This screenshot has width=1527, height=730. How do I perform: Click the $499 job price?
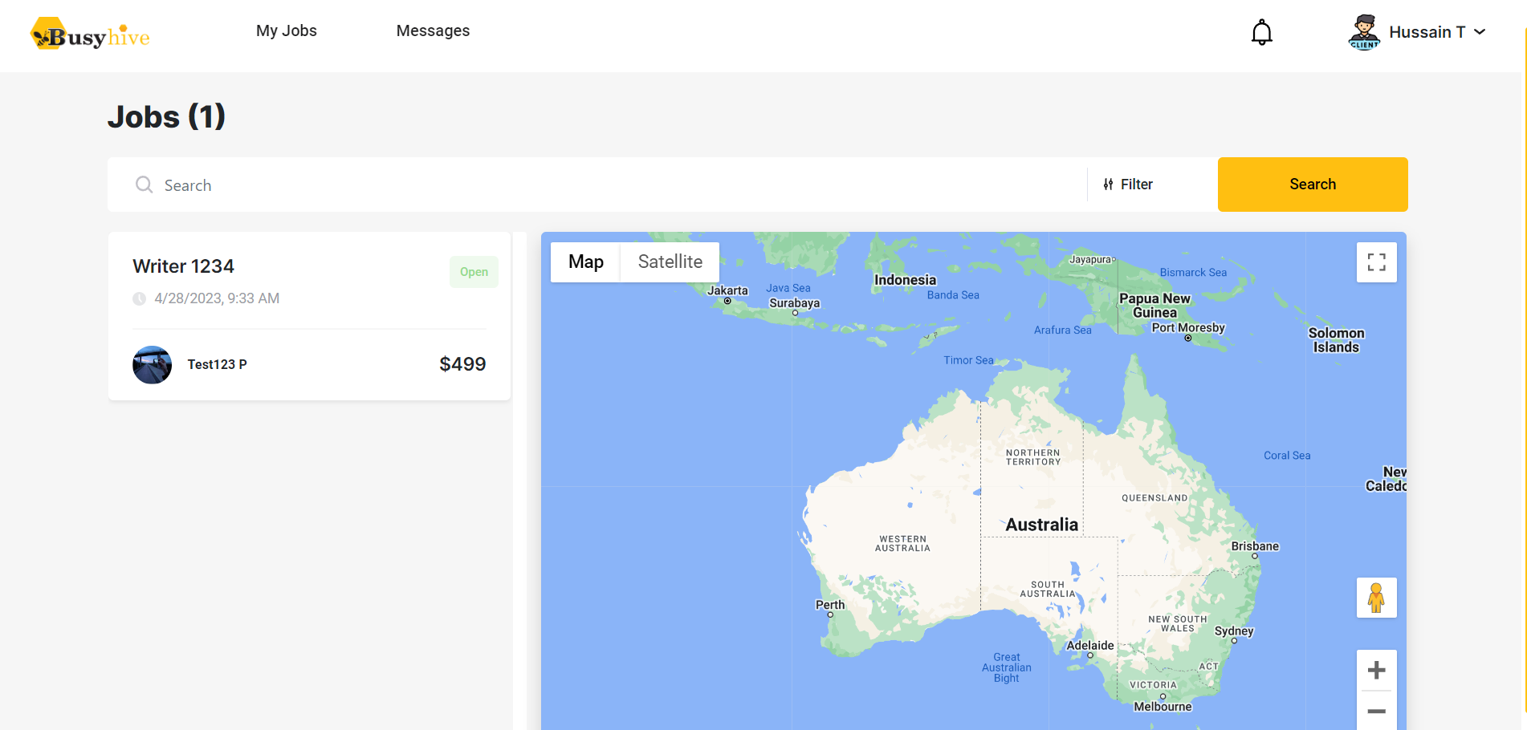tap(462, 364)
